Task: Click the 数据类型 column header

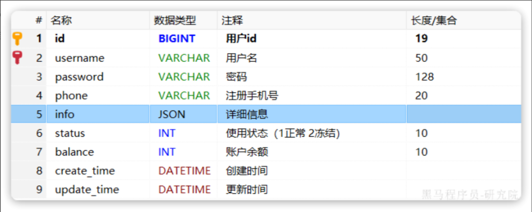Action: 175,20
